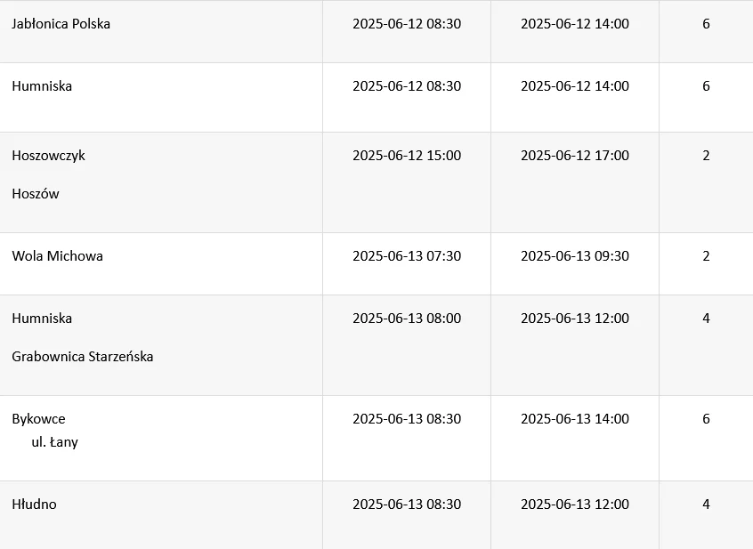Select the 2025-06-13 07:30 start time
Viewport: 753px width, 549px height.
(407, 256)
